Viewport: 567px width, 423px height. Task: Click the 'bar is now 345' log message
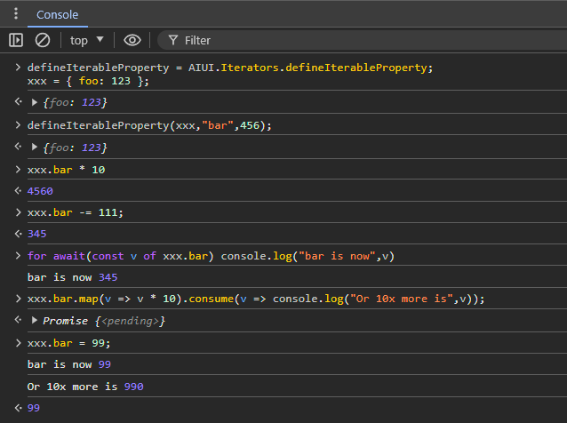tap(71, 277)
